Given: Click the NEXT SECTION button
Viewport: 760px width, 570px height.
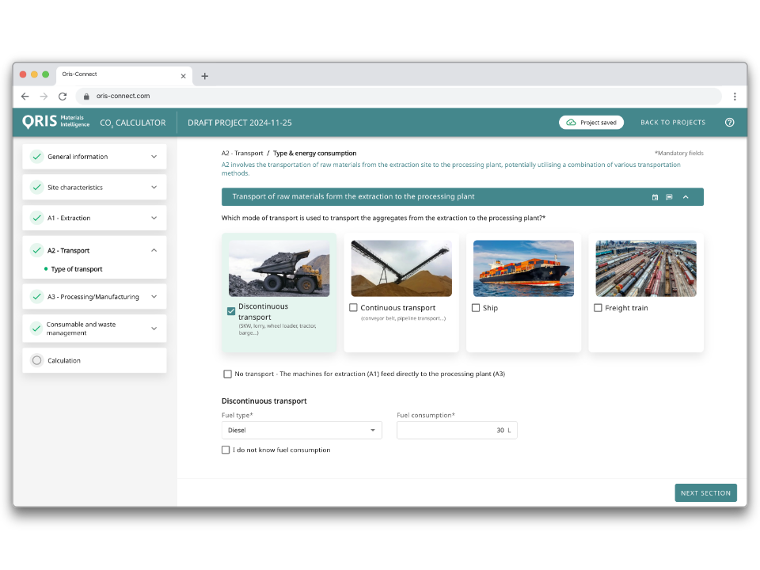Looking at the screenshot, I should (x=705, y=492).
